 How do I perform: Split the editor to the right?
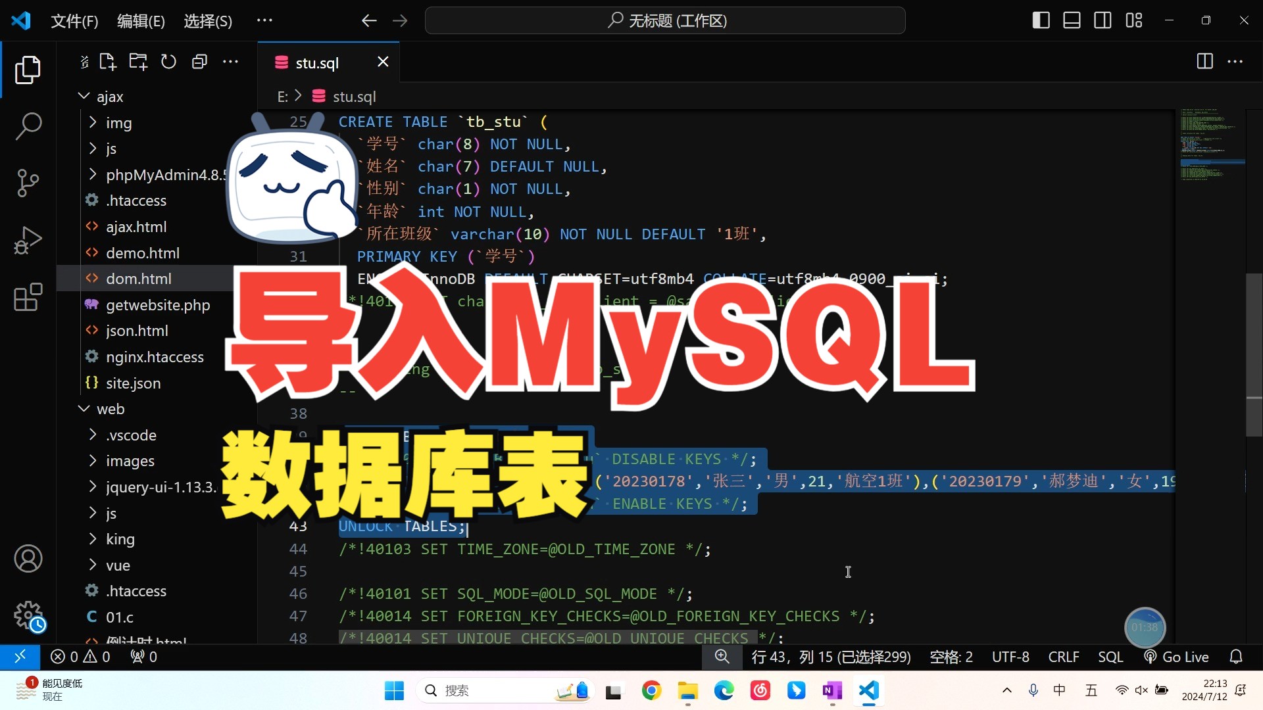point(1204,62)
